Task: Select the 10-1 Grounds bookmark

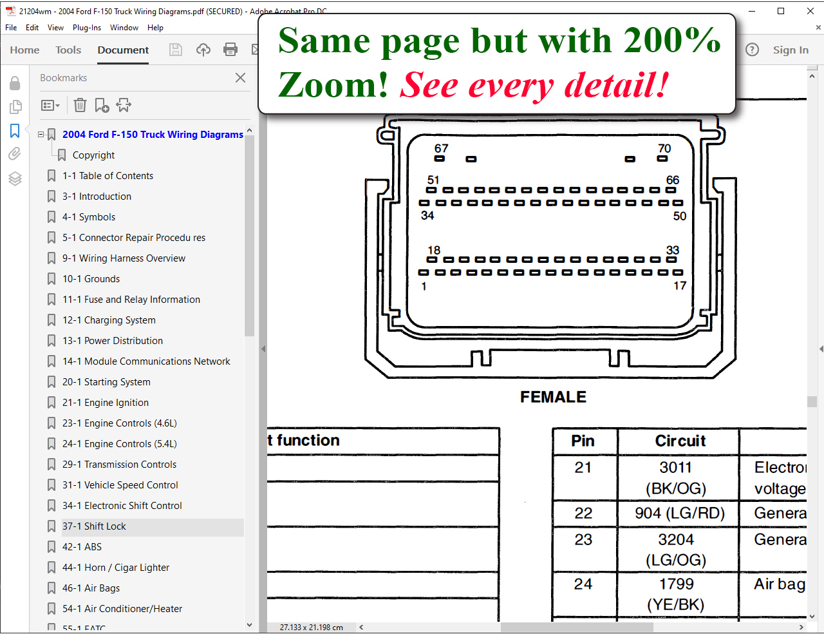Action: click(x=91, y=279)
